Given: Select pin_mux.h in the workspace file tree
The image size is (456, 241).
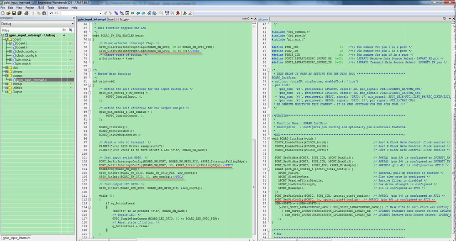Looking at the screenshot, I should click(23, 63).
